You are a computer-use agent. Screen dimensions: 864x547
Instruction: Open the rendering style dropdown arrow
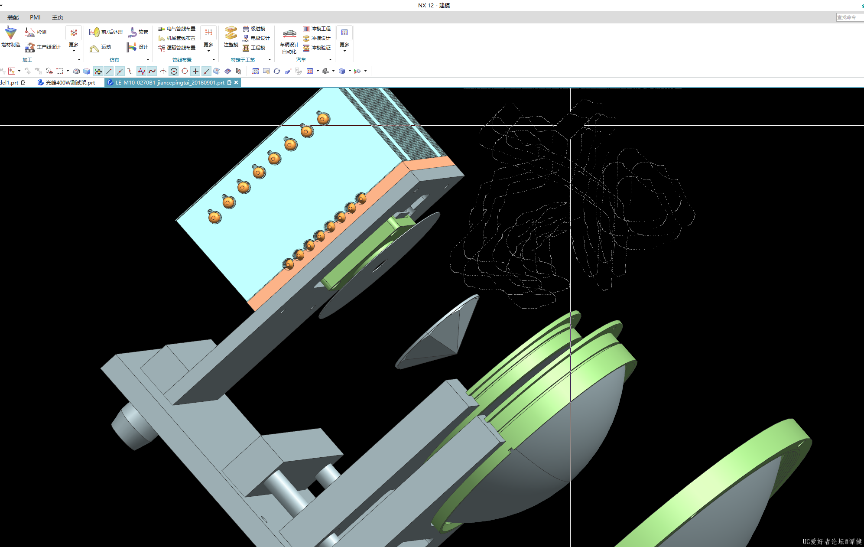350,71
